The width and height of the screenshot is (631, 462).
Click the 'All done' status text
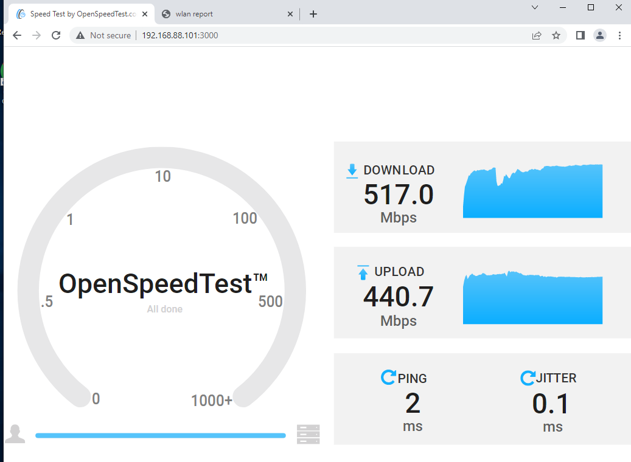164,309
